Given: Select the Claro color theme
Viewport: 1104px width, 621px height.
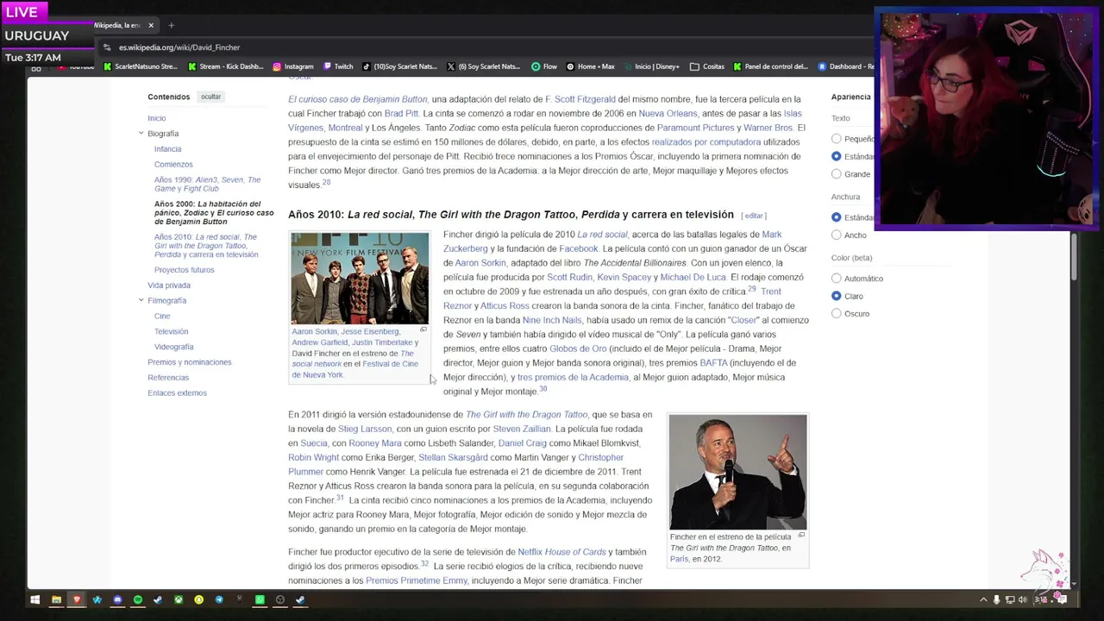Looking at the screenshot, I should coord(836,296).
